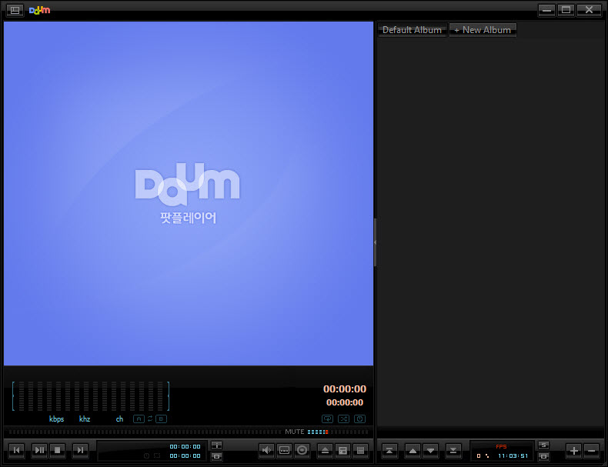608x467 pixels.
Task: Click the small repeat icon in time panel
Action: [x=157, y=455]
